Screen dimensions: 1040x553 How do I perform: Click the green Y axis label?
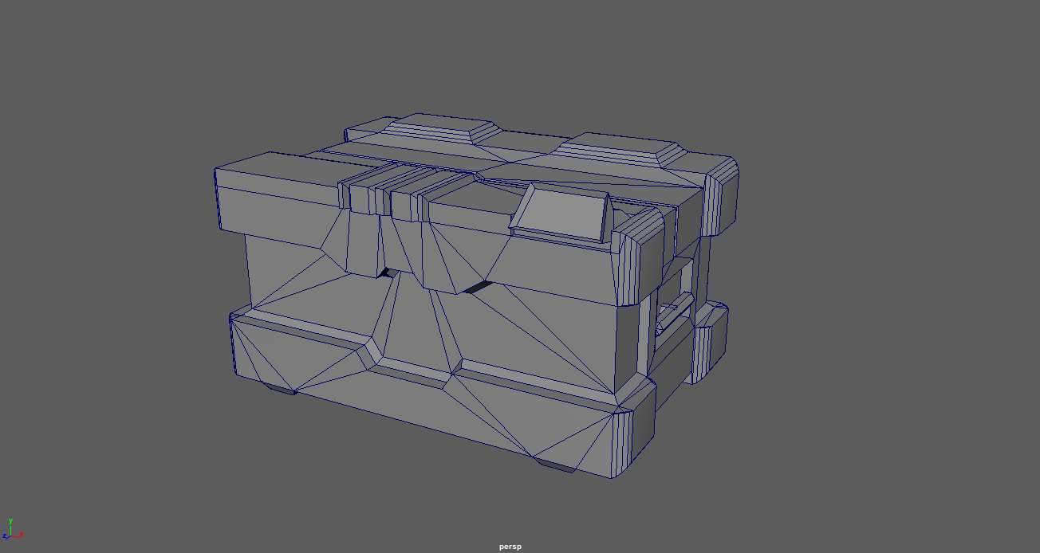tap(10, 521)
